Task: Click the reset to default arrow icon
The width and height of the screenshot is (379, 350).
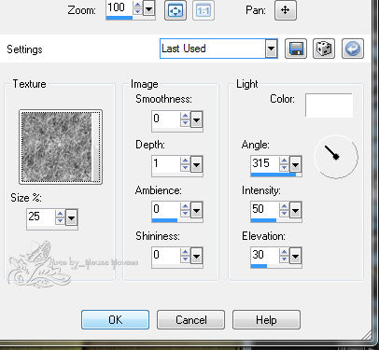Action: tap(353, 49)
